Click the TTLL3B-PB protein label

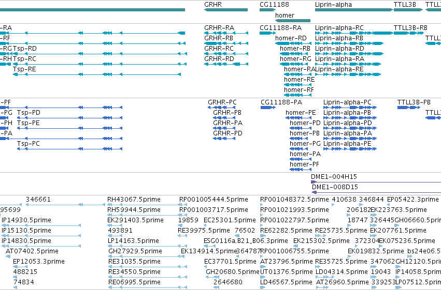tap(414, 102)
